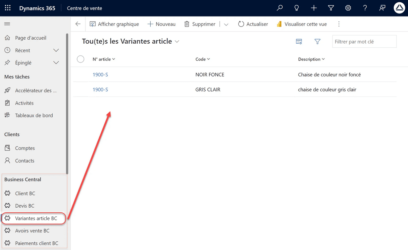Open the app launcher waffle icon
This screenshot has width=408, height=250.
pyautogui.click(x=8, y=8)
